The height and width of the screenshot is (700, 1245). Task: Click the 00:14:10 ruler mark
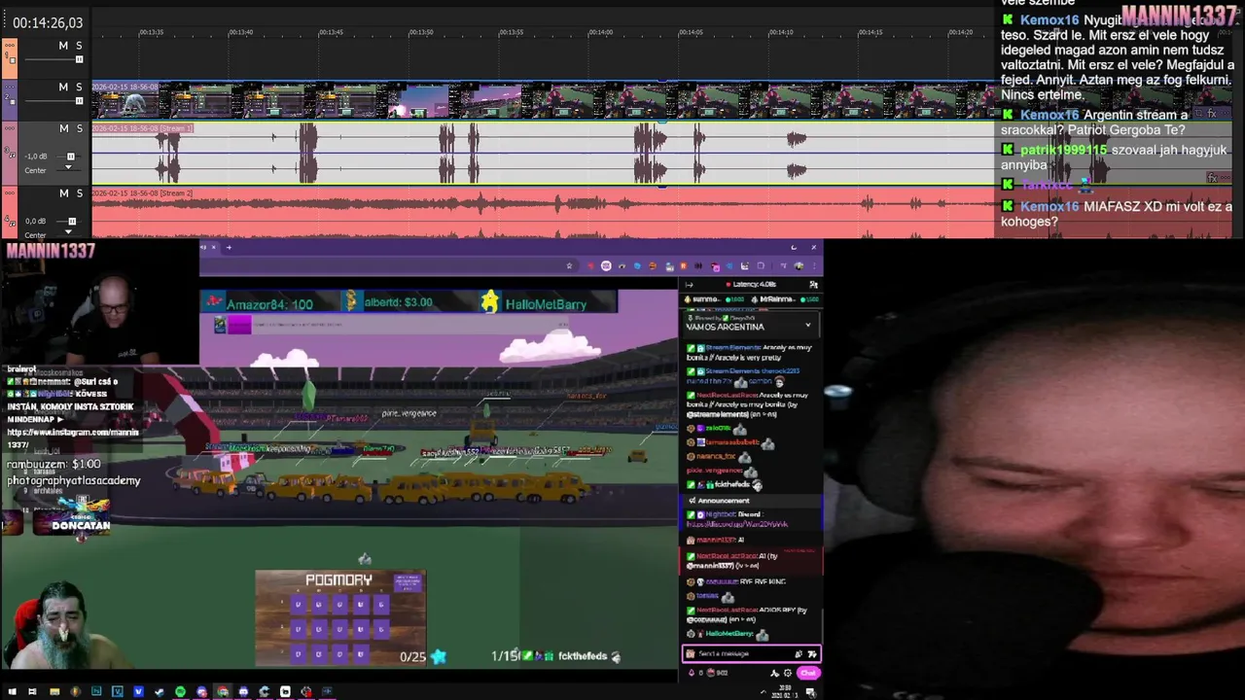tap(781, 32)
